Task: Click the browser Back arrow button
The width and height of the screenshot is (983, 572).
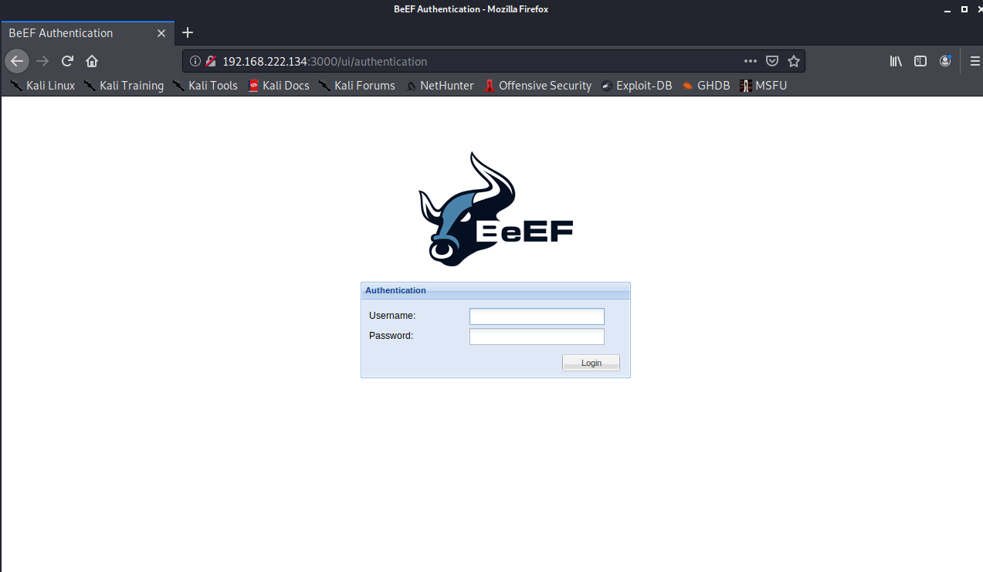Action: click(x=17, y=61)
